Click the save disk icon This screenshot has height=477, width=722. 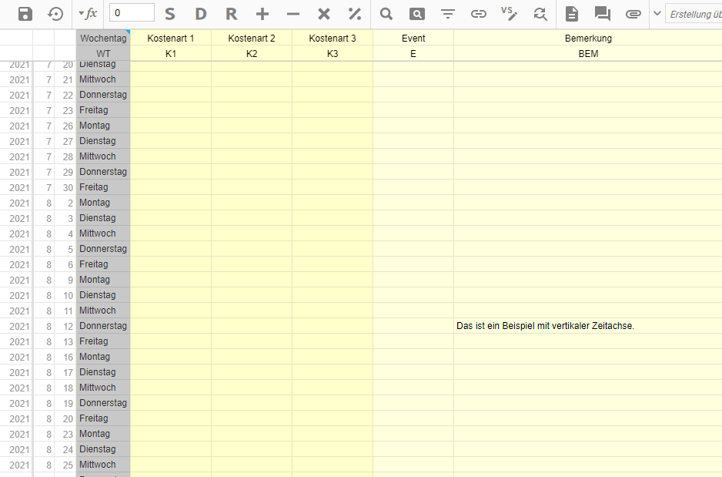pyautogui.click(x=25, y=14)
